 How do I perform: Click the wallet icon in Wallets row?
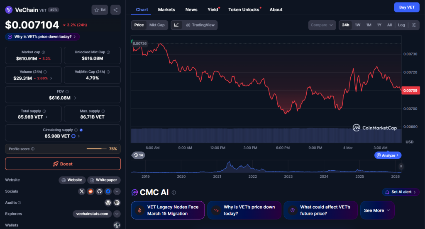coord(117,225)
